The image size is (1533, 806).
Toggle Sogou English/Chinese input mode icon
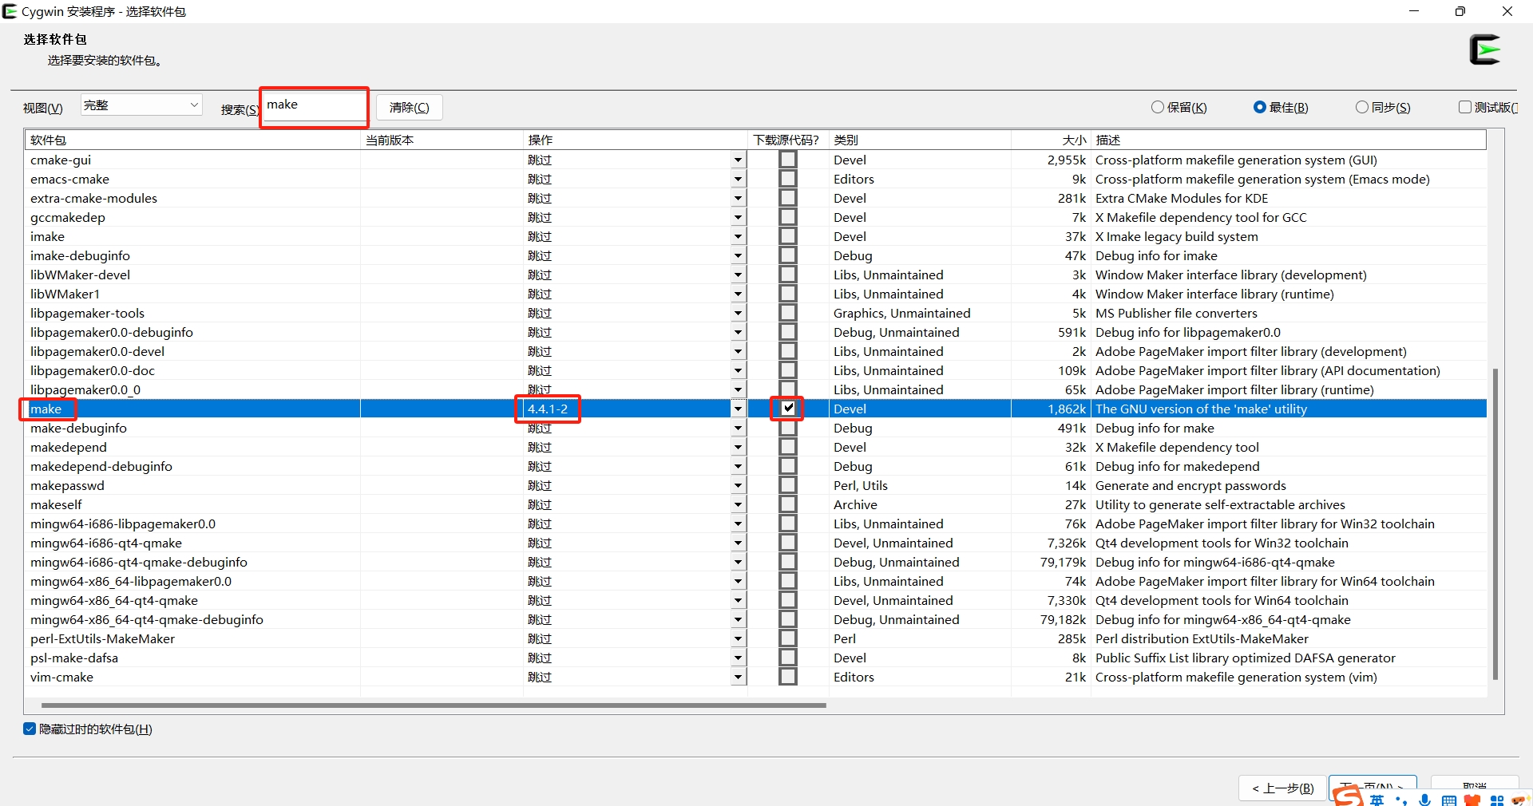(1377, 800)
